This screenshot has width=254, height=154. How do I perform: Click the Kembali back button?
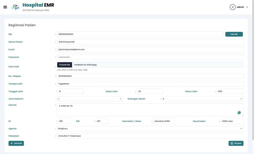pyautogui.click(x=16, y=143)
